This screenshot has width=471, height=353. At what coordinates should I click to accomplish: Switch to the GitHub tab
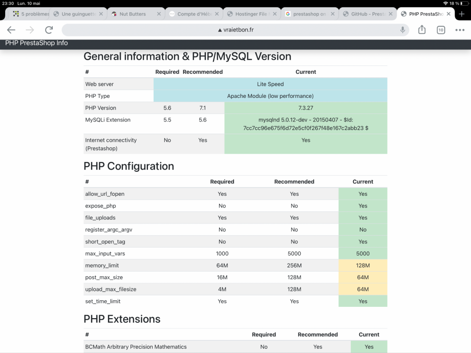click(x=367, y=14)
